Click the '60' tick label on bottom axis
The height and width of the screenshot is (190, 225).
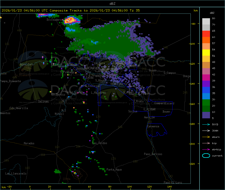[89, 187]
